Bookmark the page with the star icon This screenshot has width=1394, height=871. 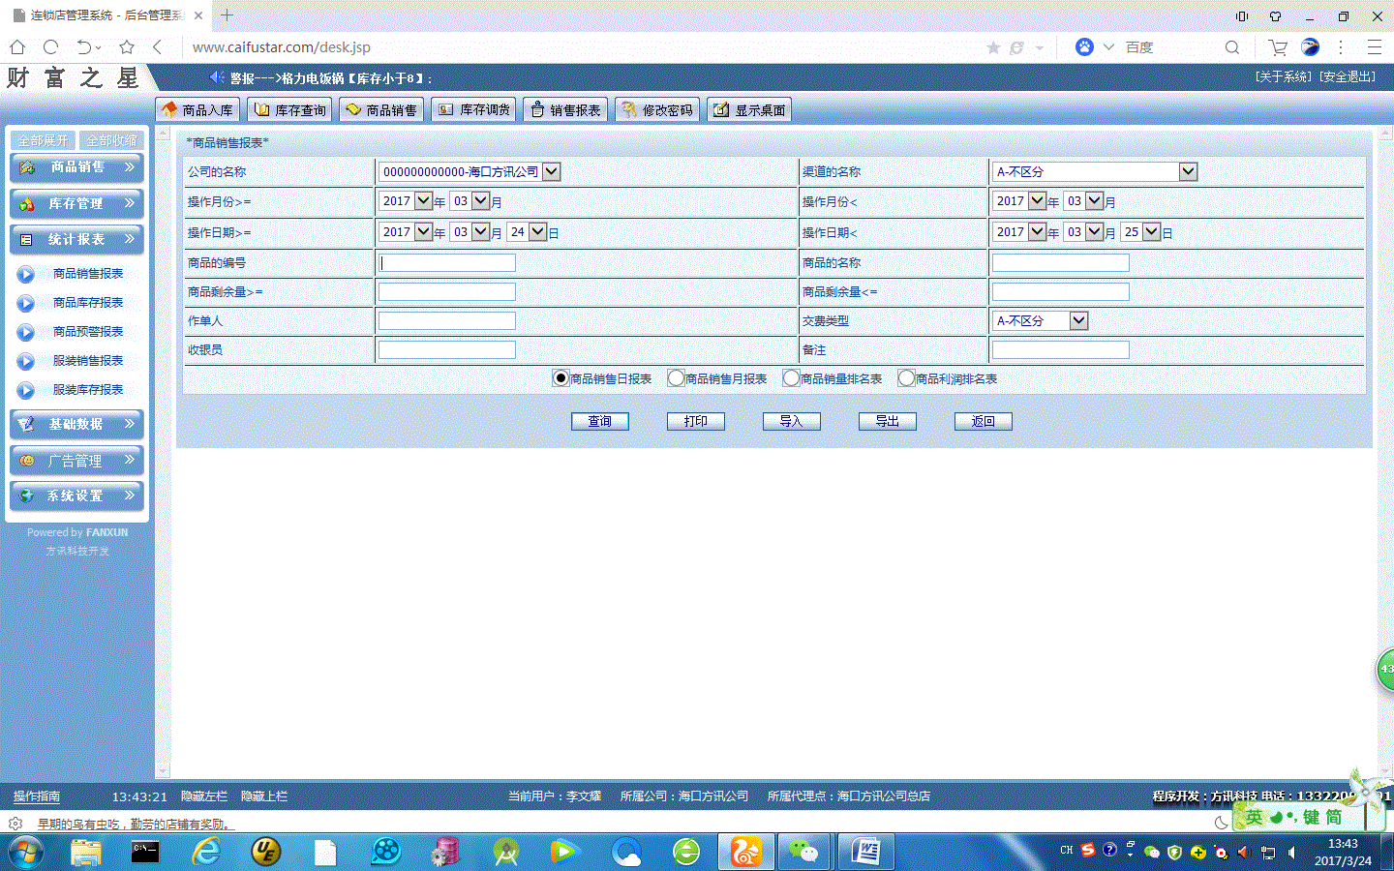pos(993,47)
